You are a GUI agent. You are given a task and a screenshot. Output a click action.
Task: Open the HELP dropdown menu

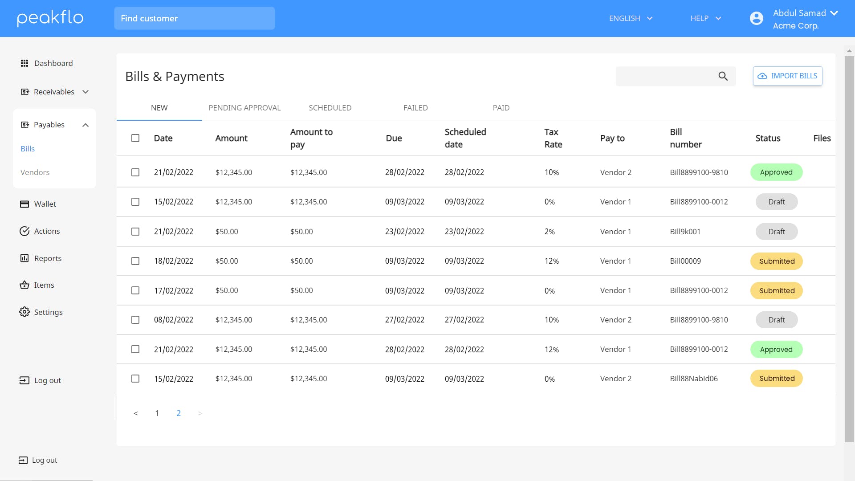[x=705, y=18]
